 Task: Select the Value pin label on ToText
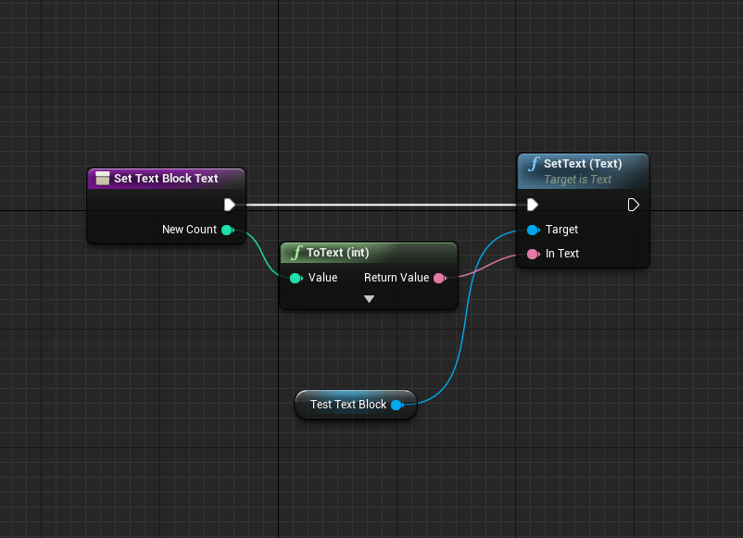(322, 278)
